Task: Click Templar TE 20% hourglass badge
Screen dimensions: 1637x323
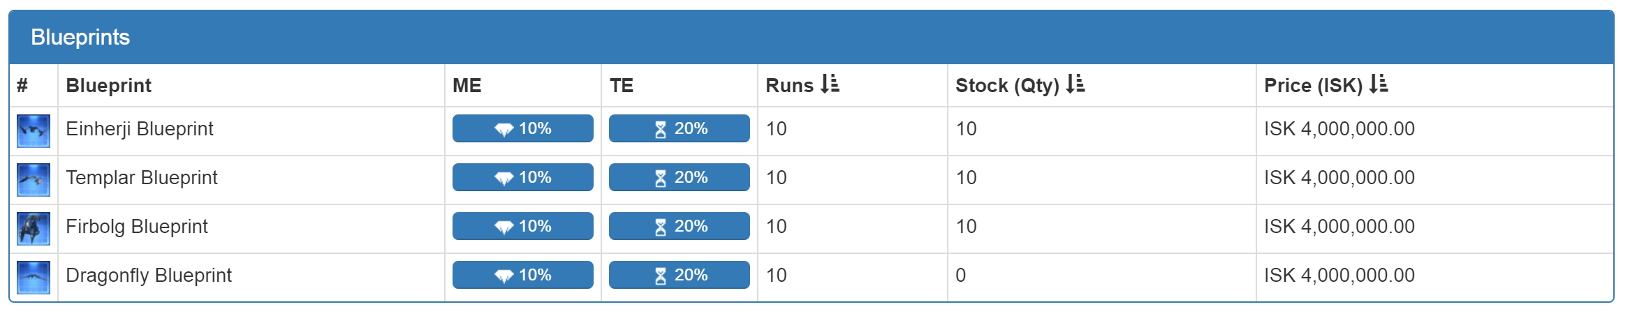Action: 680,177
